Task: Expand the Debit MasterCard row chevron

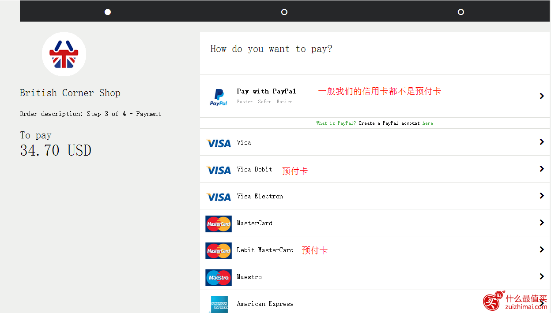Action: pos(542,250)
